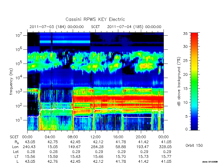Click the Lon value '328.05'
This screenshot has height=163, width=218.
(x=165, y=147)
